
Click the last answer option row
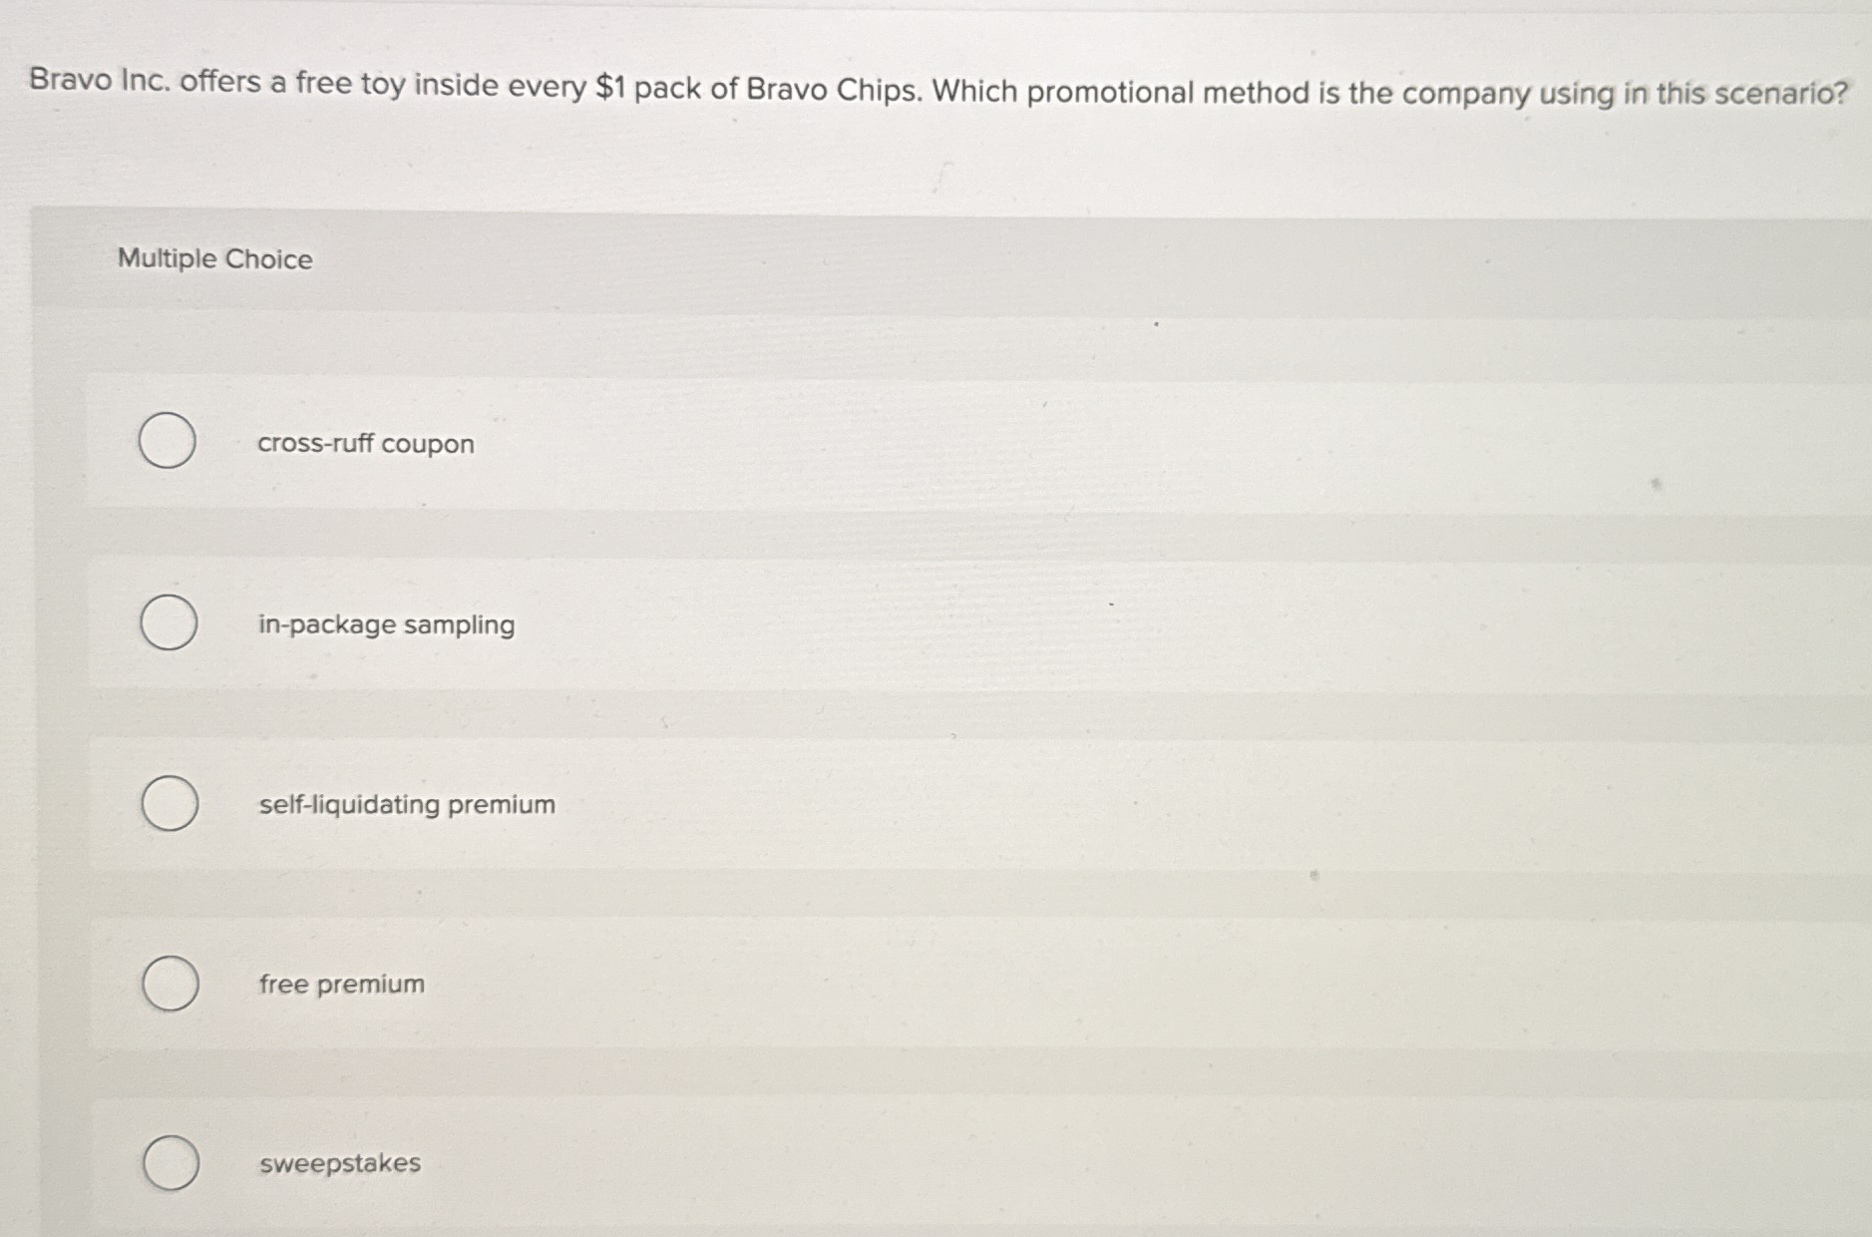898,1163
